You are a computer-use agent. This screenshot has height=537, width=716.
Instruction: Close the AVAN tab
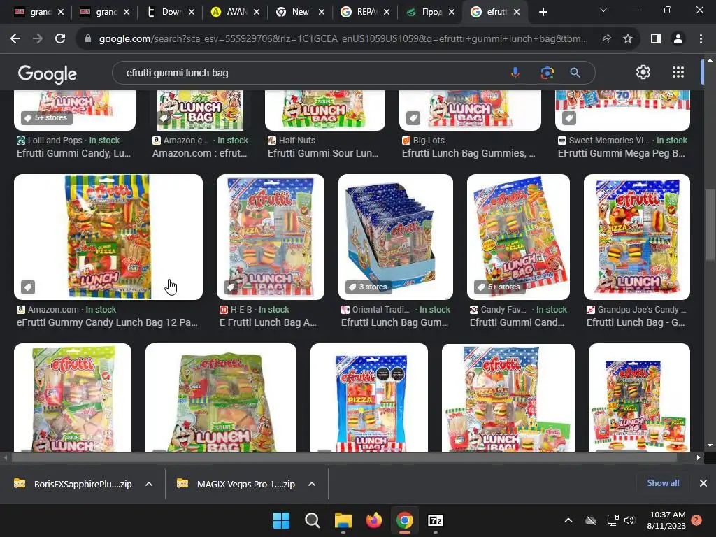pyautogui.click(x=257, y=13)
